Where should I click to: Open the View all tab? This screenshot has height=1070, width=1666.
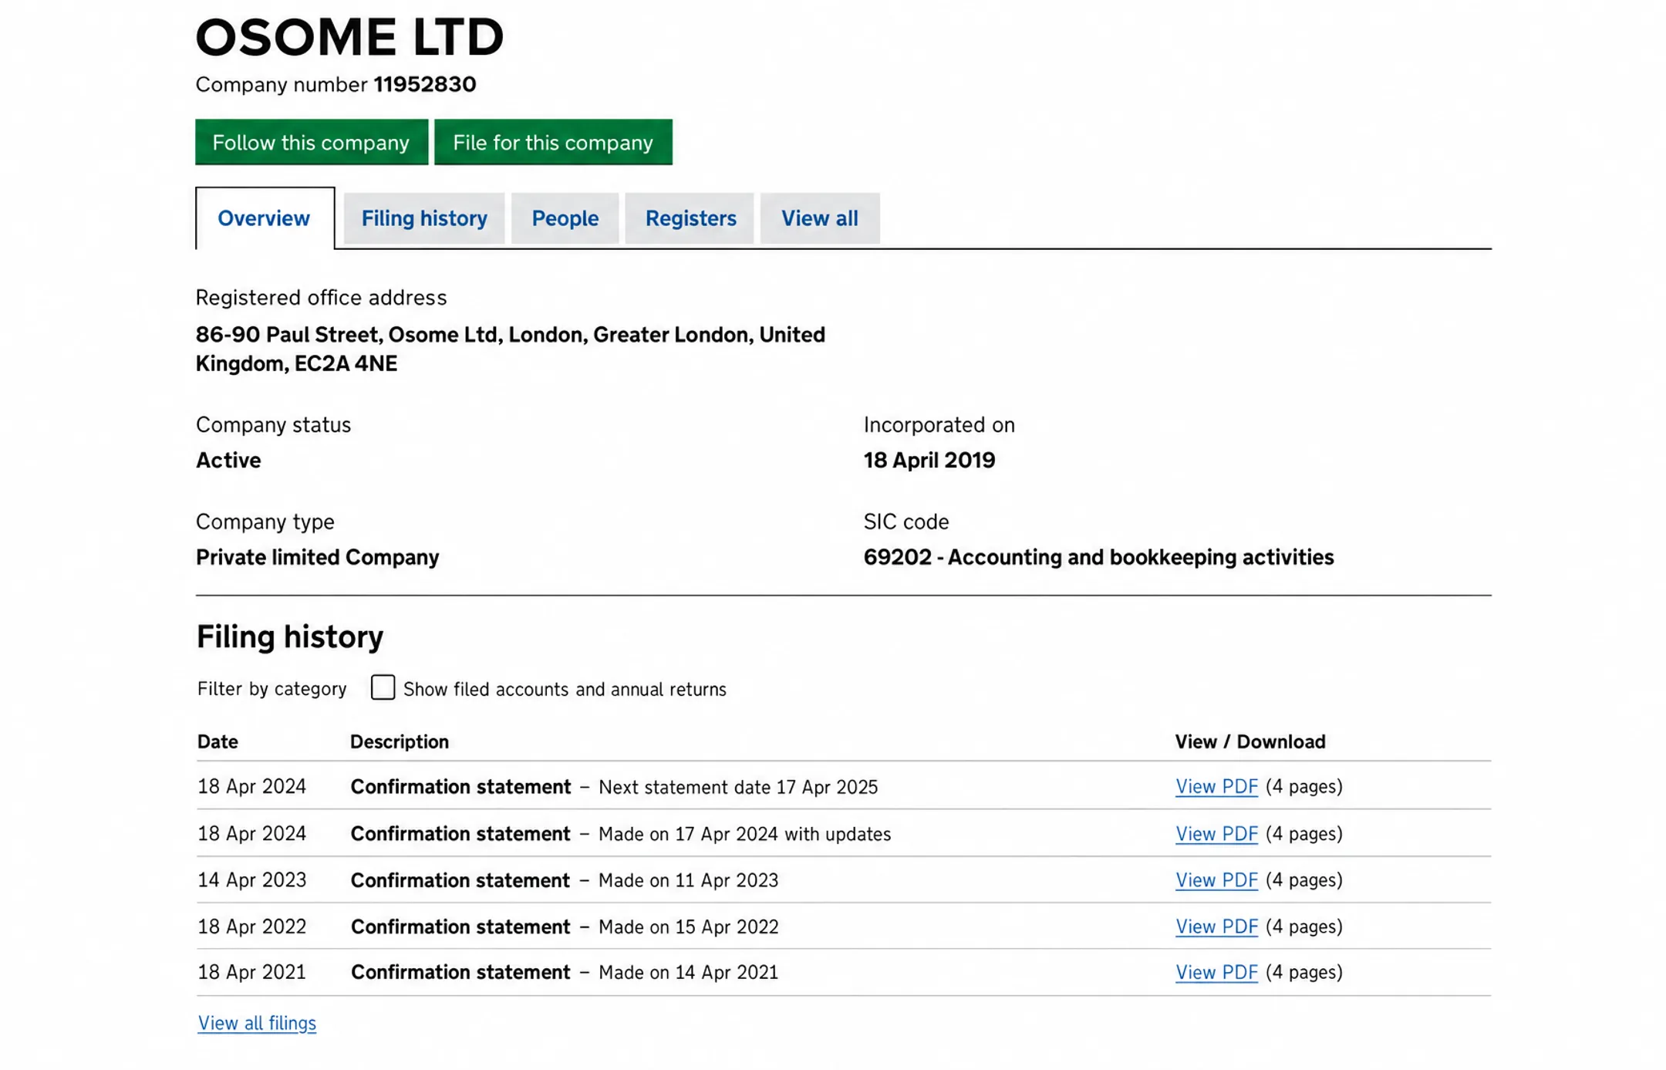point(820,218)
